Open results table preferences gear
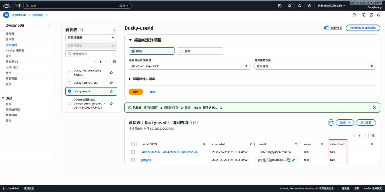Screen dimensions: 385x192 (373, 136)
